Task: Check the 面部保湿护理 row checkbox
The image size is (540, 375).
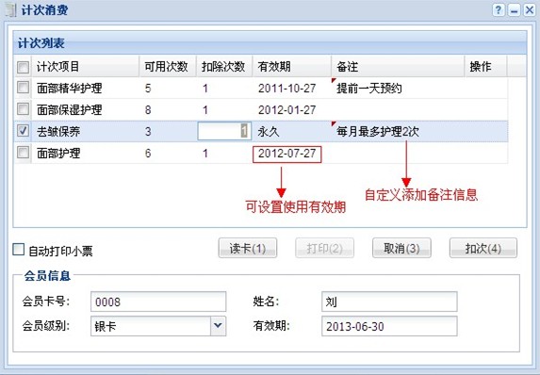Action: (23, 109)
